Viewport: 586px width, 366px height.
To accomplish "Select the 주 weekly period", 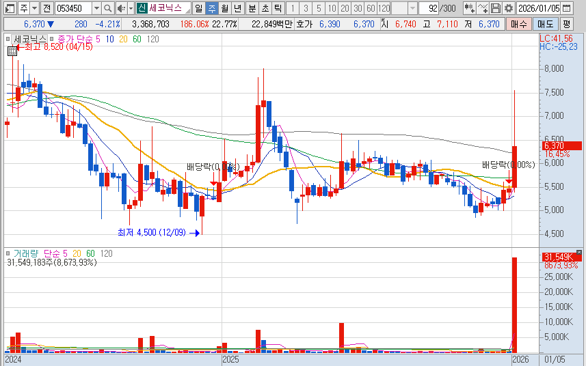I will (x=212, y=8).
